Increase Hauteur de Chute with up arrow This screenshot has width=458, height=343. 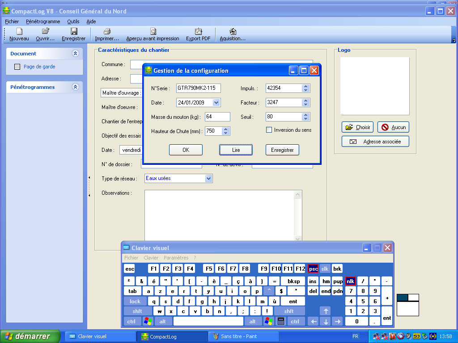click(225, 129)
